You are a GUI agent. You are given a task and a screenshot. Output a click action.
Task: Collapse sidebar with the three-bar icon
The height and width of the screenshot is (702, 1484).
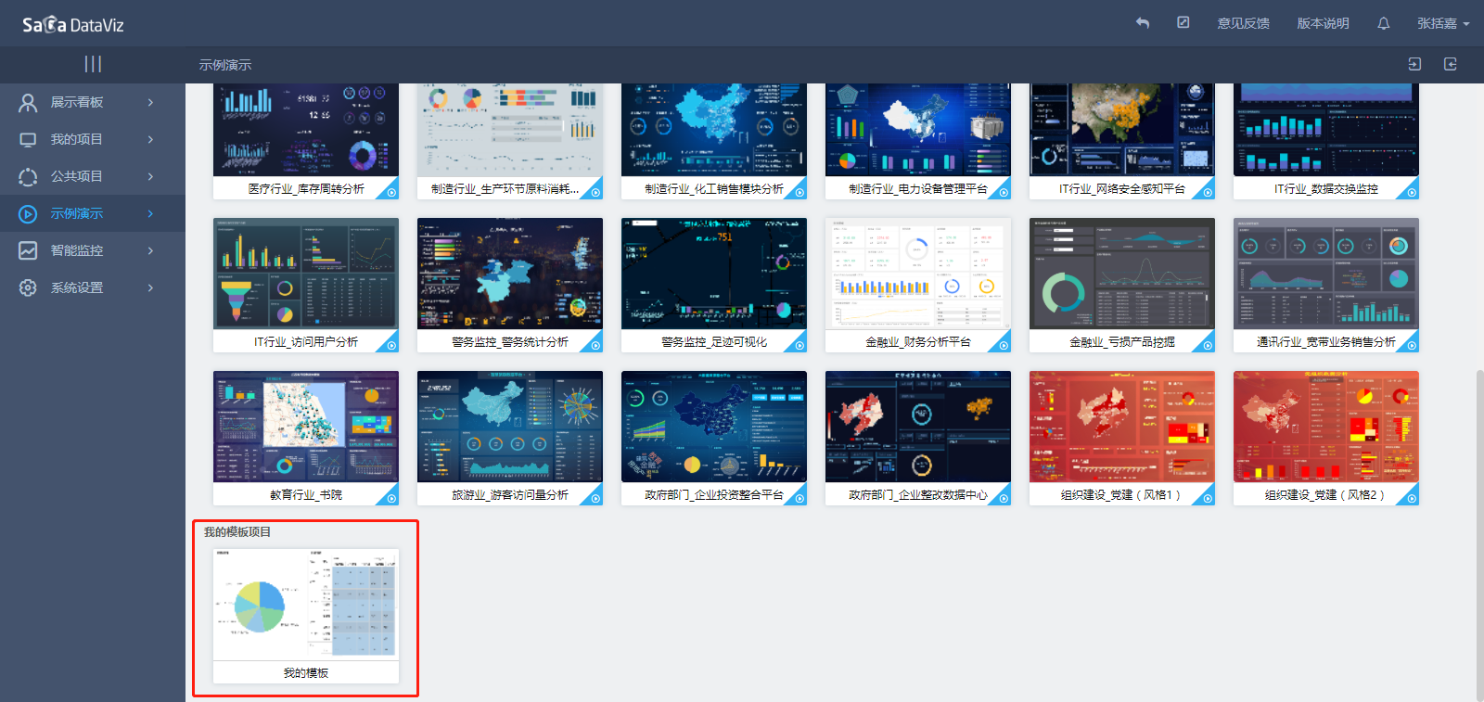[x=93, y=64]
